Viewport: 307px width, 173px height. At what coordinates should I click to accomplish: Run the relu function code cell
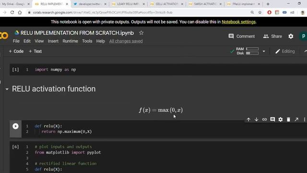15,126
